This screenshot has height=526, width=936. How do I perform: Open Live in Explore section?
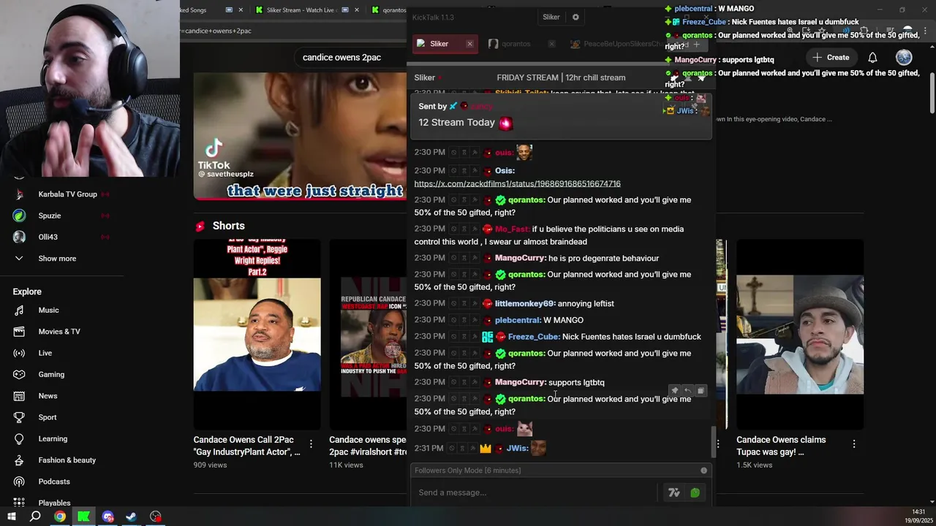click(x=45, y=353)
